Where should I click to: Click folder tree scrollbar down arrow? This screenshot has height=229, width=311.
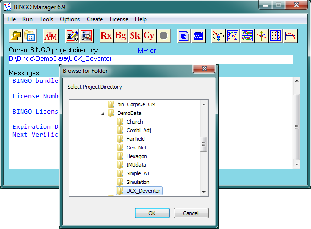pos(204,192)
